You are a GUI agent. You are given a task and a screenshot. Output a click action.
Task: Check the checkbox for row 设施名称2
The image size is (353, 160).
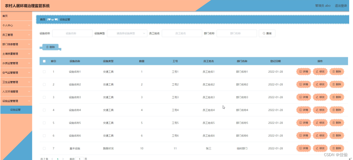point(44,85)
